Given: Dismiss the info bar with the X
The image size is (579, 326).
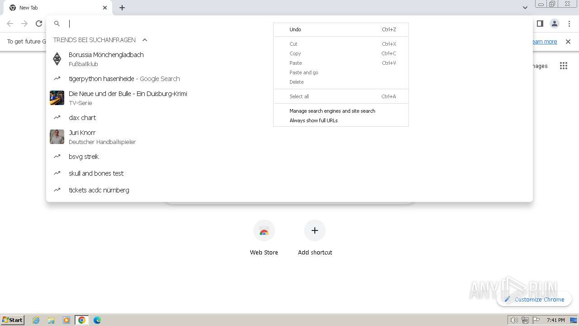Looking at the screenshot, I should [568, 42].
